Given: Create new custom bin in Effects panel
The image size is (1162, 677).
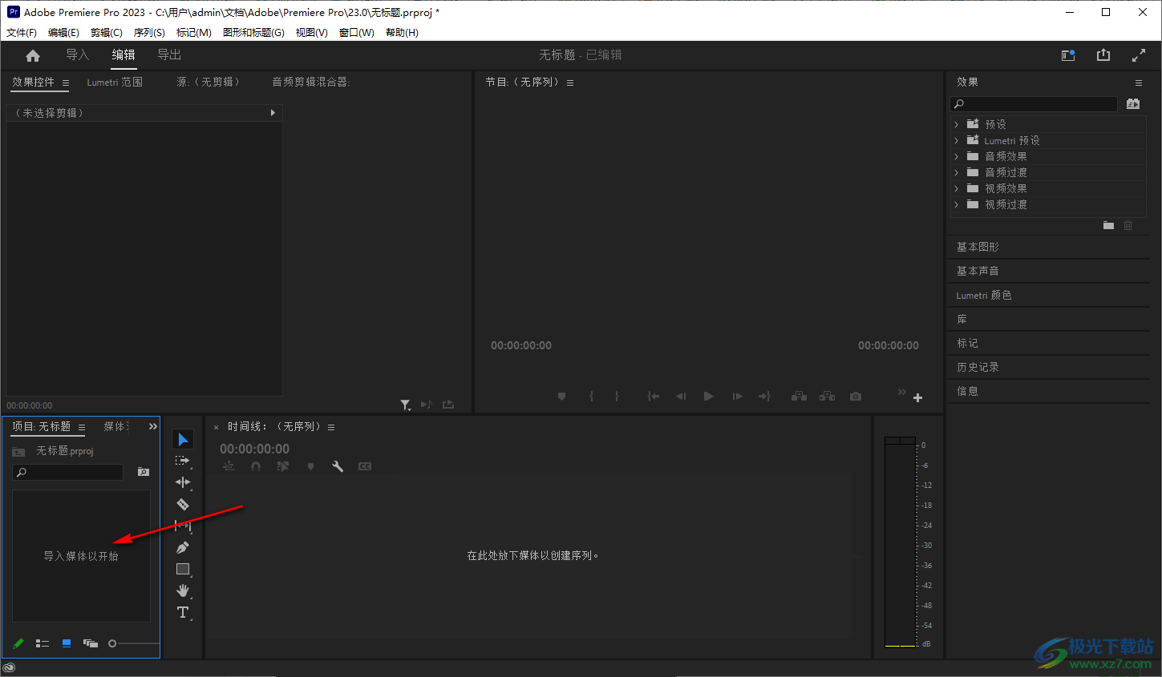Looking at the screenshot, I should click(1108, 226).
